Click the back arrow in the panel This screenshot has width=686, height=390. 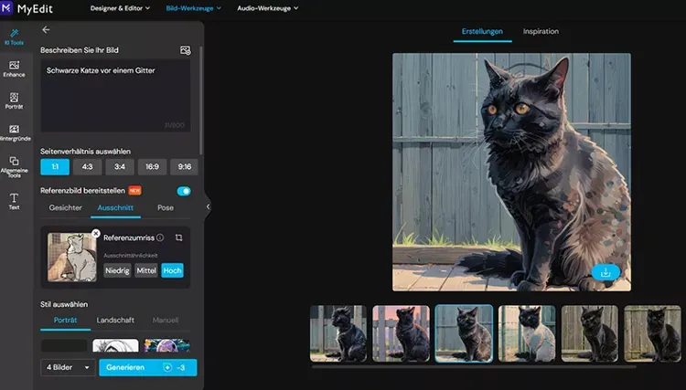pyautogui.click(x=46, y=30)
